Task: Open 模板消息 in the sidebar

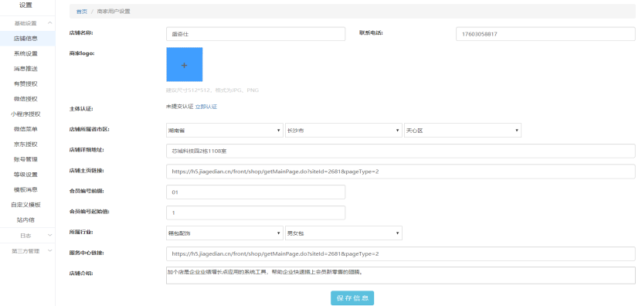Action: click(x=25, y=189)
